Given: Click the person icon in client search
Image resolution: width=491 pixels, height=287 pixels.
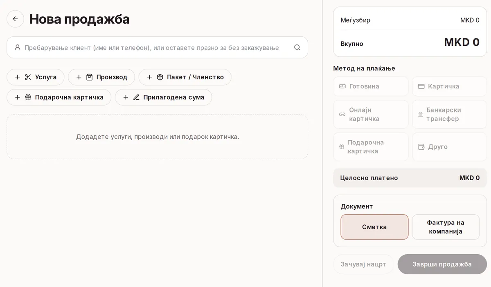Looking at the screenshot, I should point(17,47).
